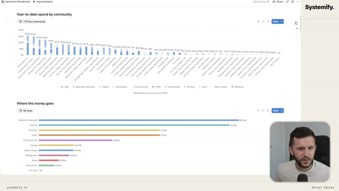Click the pink Refrigerator $402K bar
The image size is (339, 191).
(x=54, y=155)
